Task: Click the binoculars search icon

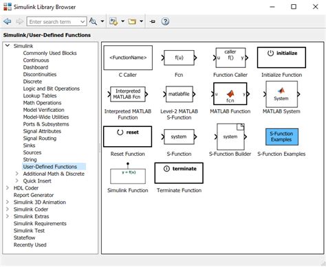Action: [x=93, y=21]
